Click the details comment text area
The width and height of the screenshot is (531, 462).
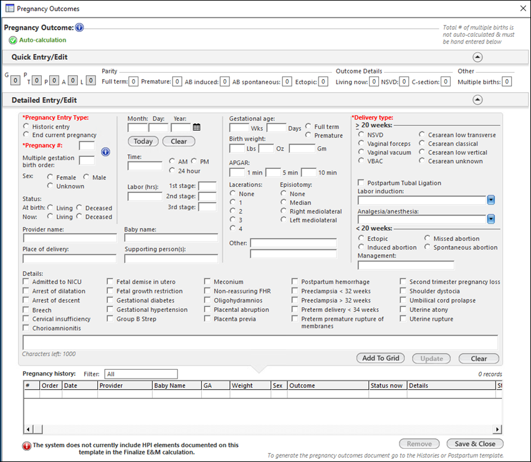[x=261, y=342]
